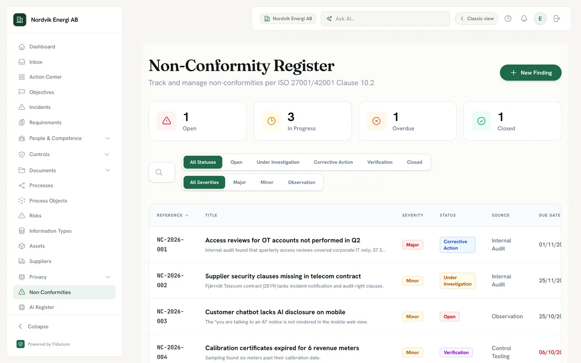
Task: Click the logout icon in top bar
Action: tap(557, 19)
